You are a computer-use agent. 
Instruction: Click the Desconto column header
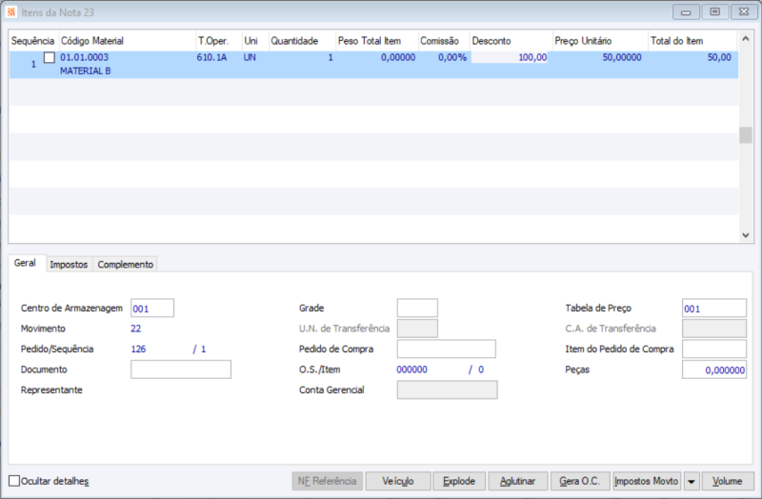511,41
